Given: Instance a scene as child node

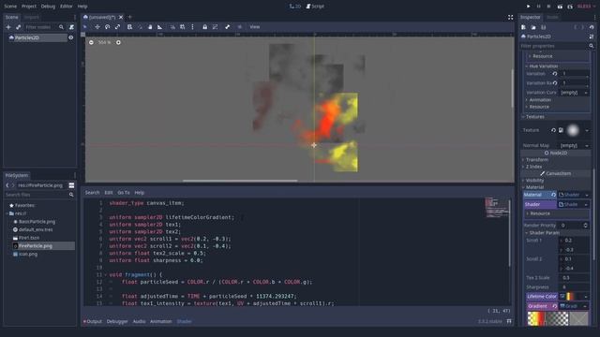Looking at the screenshot, I should 18,27.
